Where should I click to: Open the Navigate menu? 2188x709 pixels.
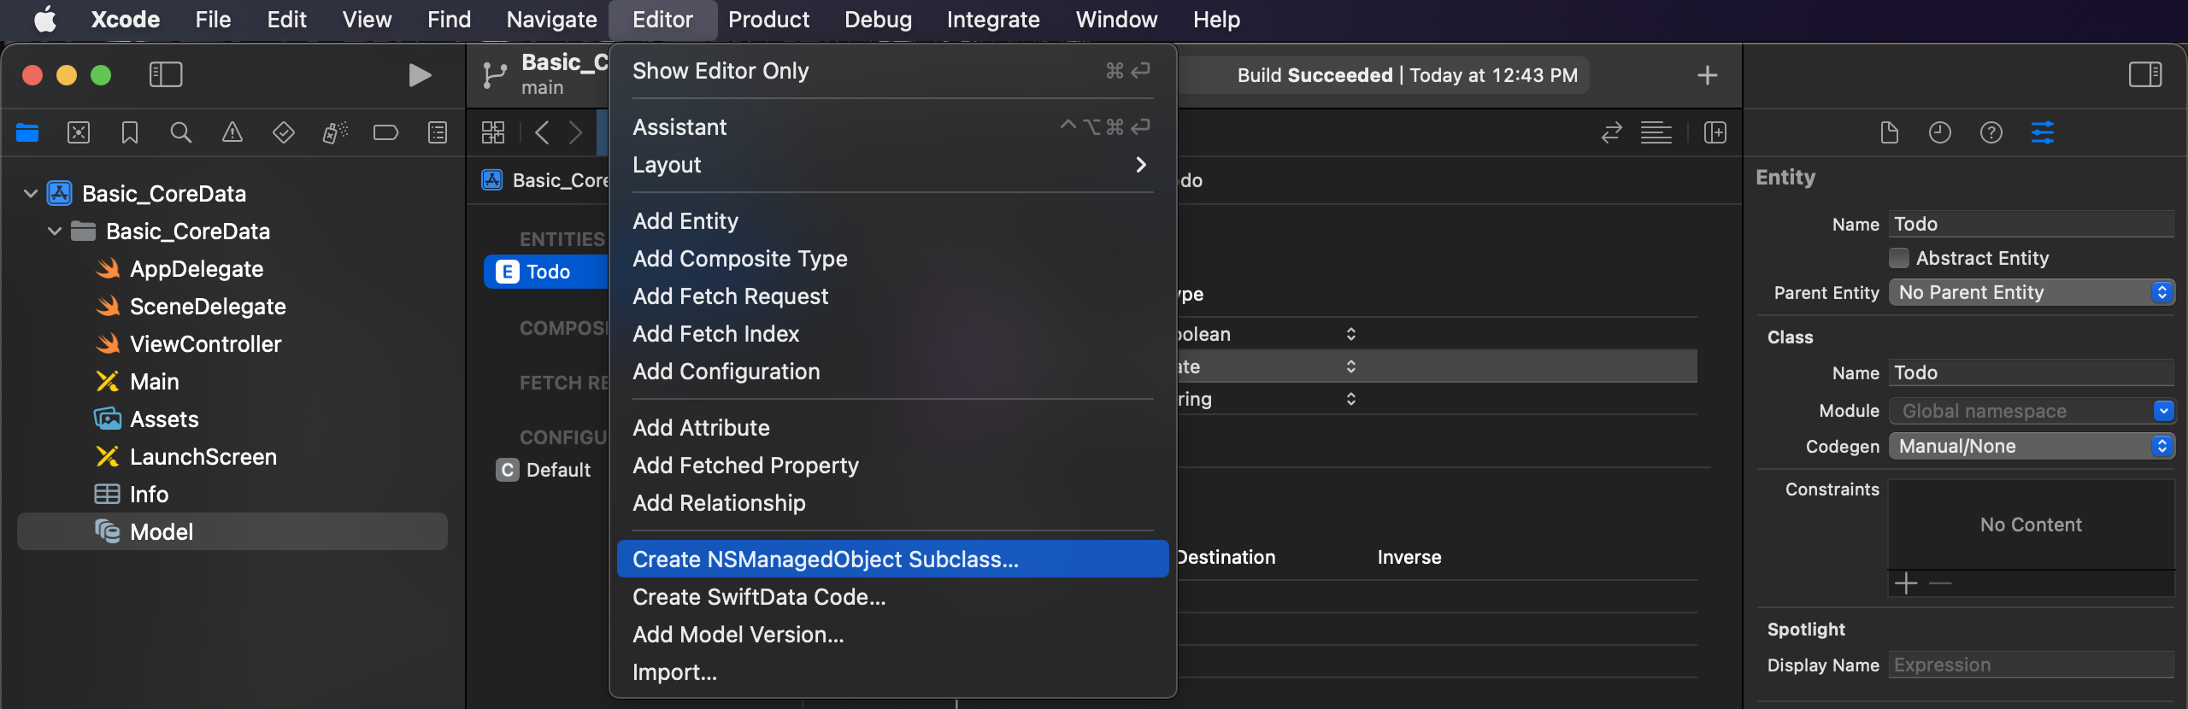(x=551, y=20)
